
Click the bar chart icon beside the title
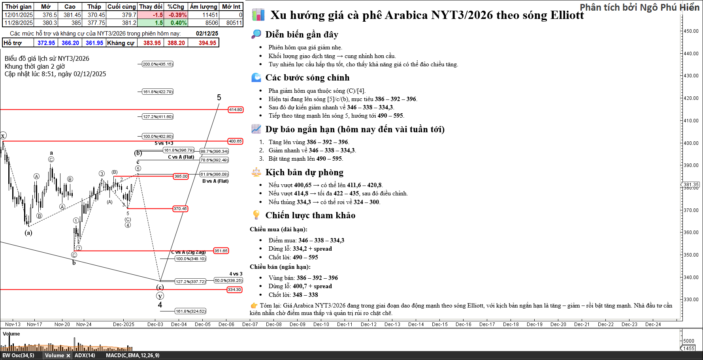(258, 15)
